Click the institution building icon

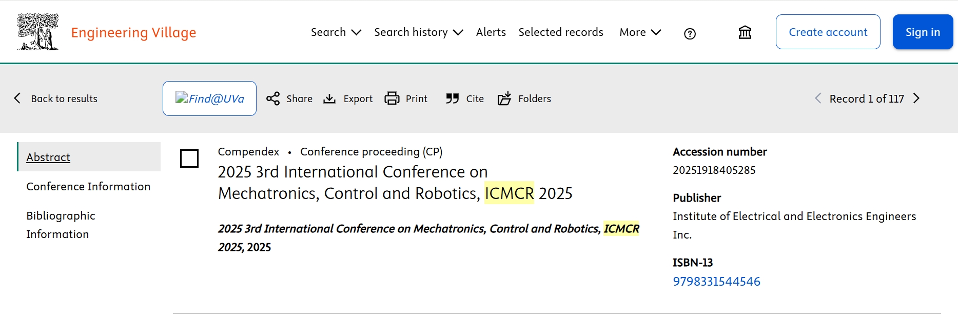coord(745,32)
